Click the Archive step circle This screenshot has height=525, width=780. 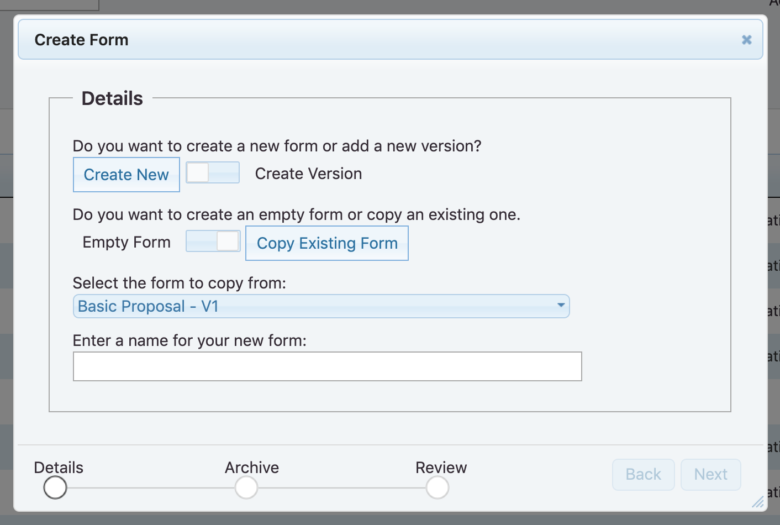click(246, 487)
